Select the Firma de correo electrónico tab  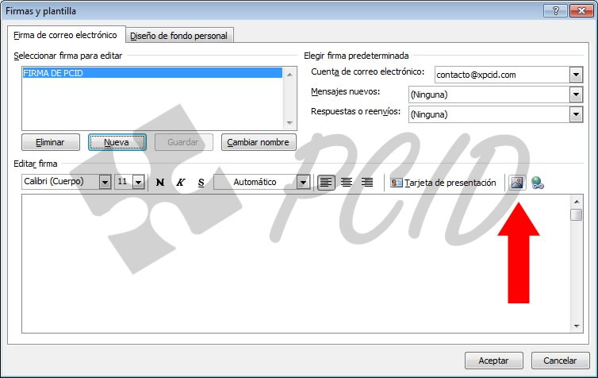(66, 35)
